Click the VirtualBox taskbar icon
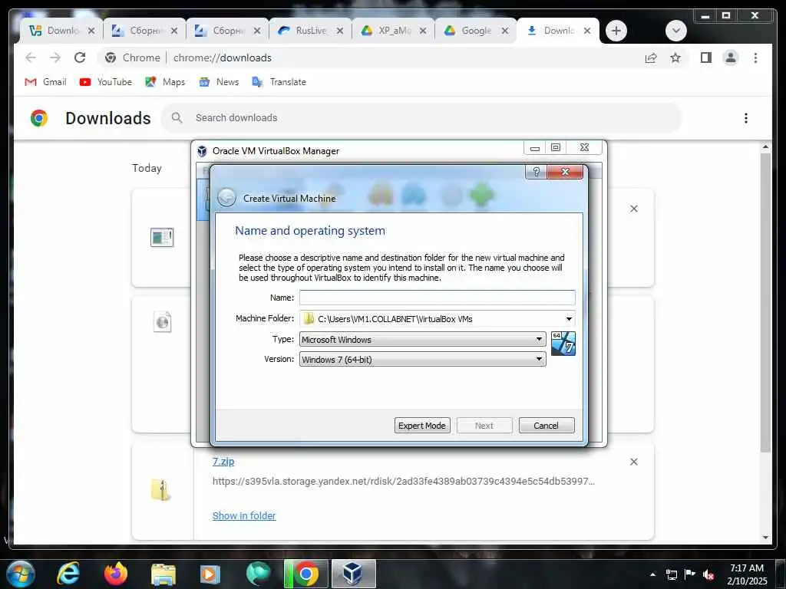Viewport: 786px width, 589px height. [x=353, y=574]
